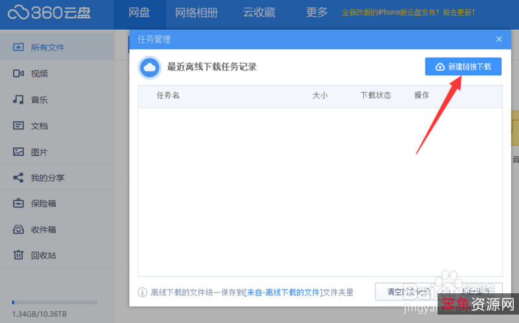519x323 pixels.
Task: Open 视频 category label
Action: coord(39,74)
